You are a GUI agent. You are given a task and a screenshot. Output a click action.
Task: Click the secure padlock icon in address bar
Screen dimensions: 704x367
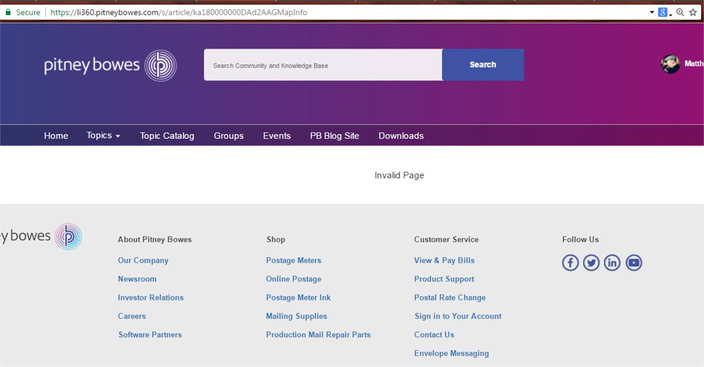tap(8, 12)
